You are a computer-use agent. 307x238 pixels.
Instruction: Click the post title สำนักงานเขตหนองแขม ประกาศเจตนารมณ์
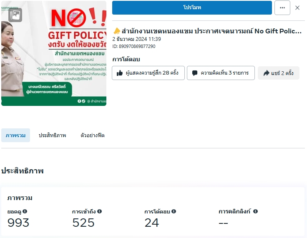coord(211,31)
